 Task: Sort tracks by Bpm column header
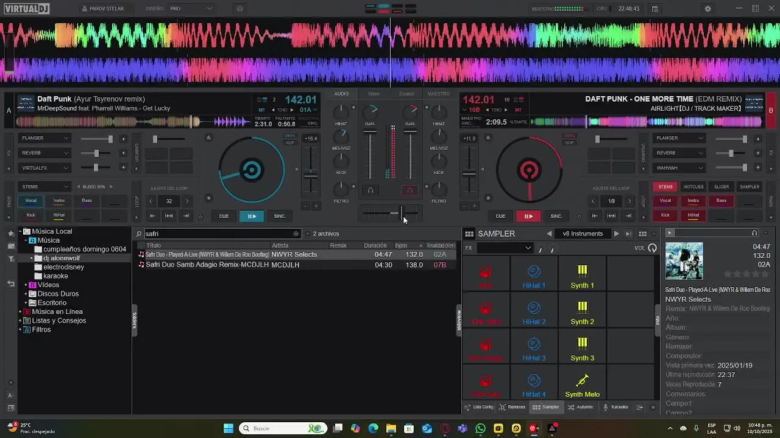[401, 245]
